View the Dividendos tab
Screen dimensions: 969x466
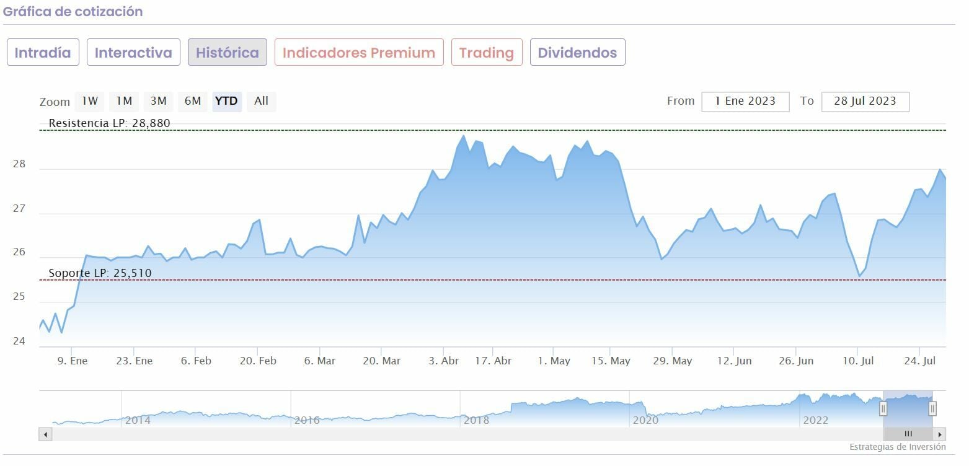tap(577, 53)
